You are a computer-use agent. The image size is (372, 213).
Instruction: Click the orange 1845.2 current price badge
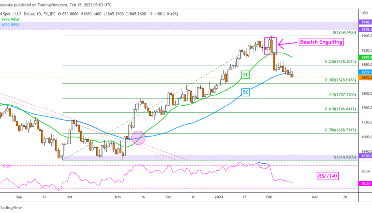click(x=365, y=77)
